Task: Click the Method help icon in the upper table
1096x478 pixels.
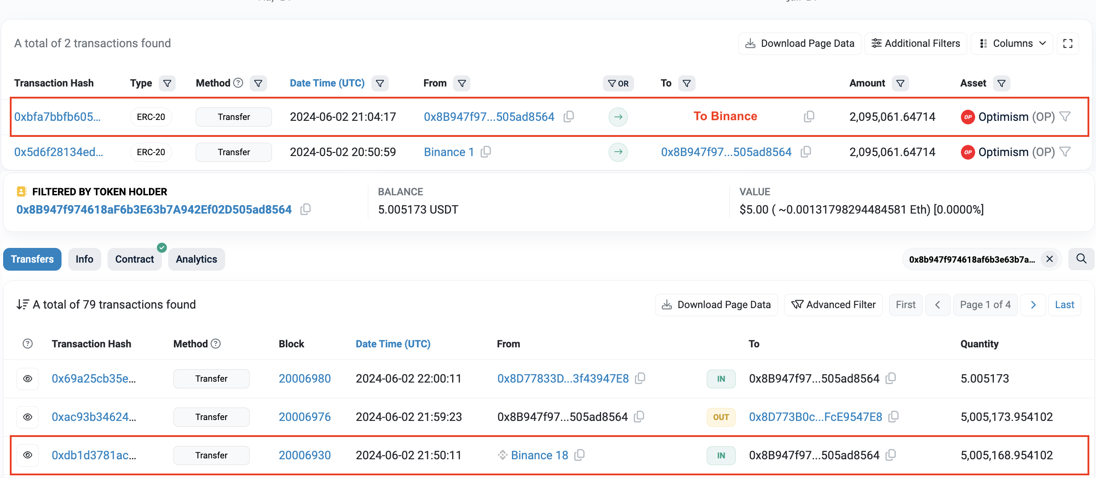Action: click(x=239, y=83)
